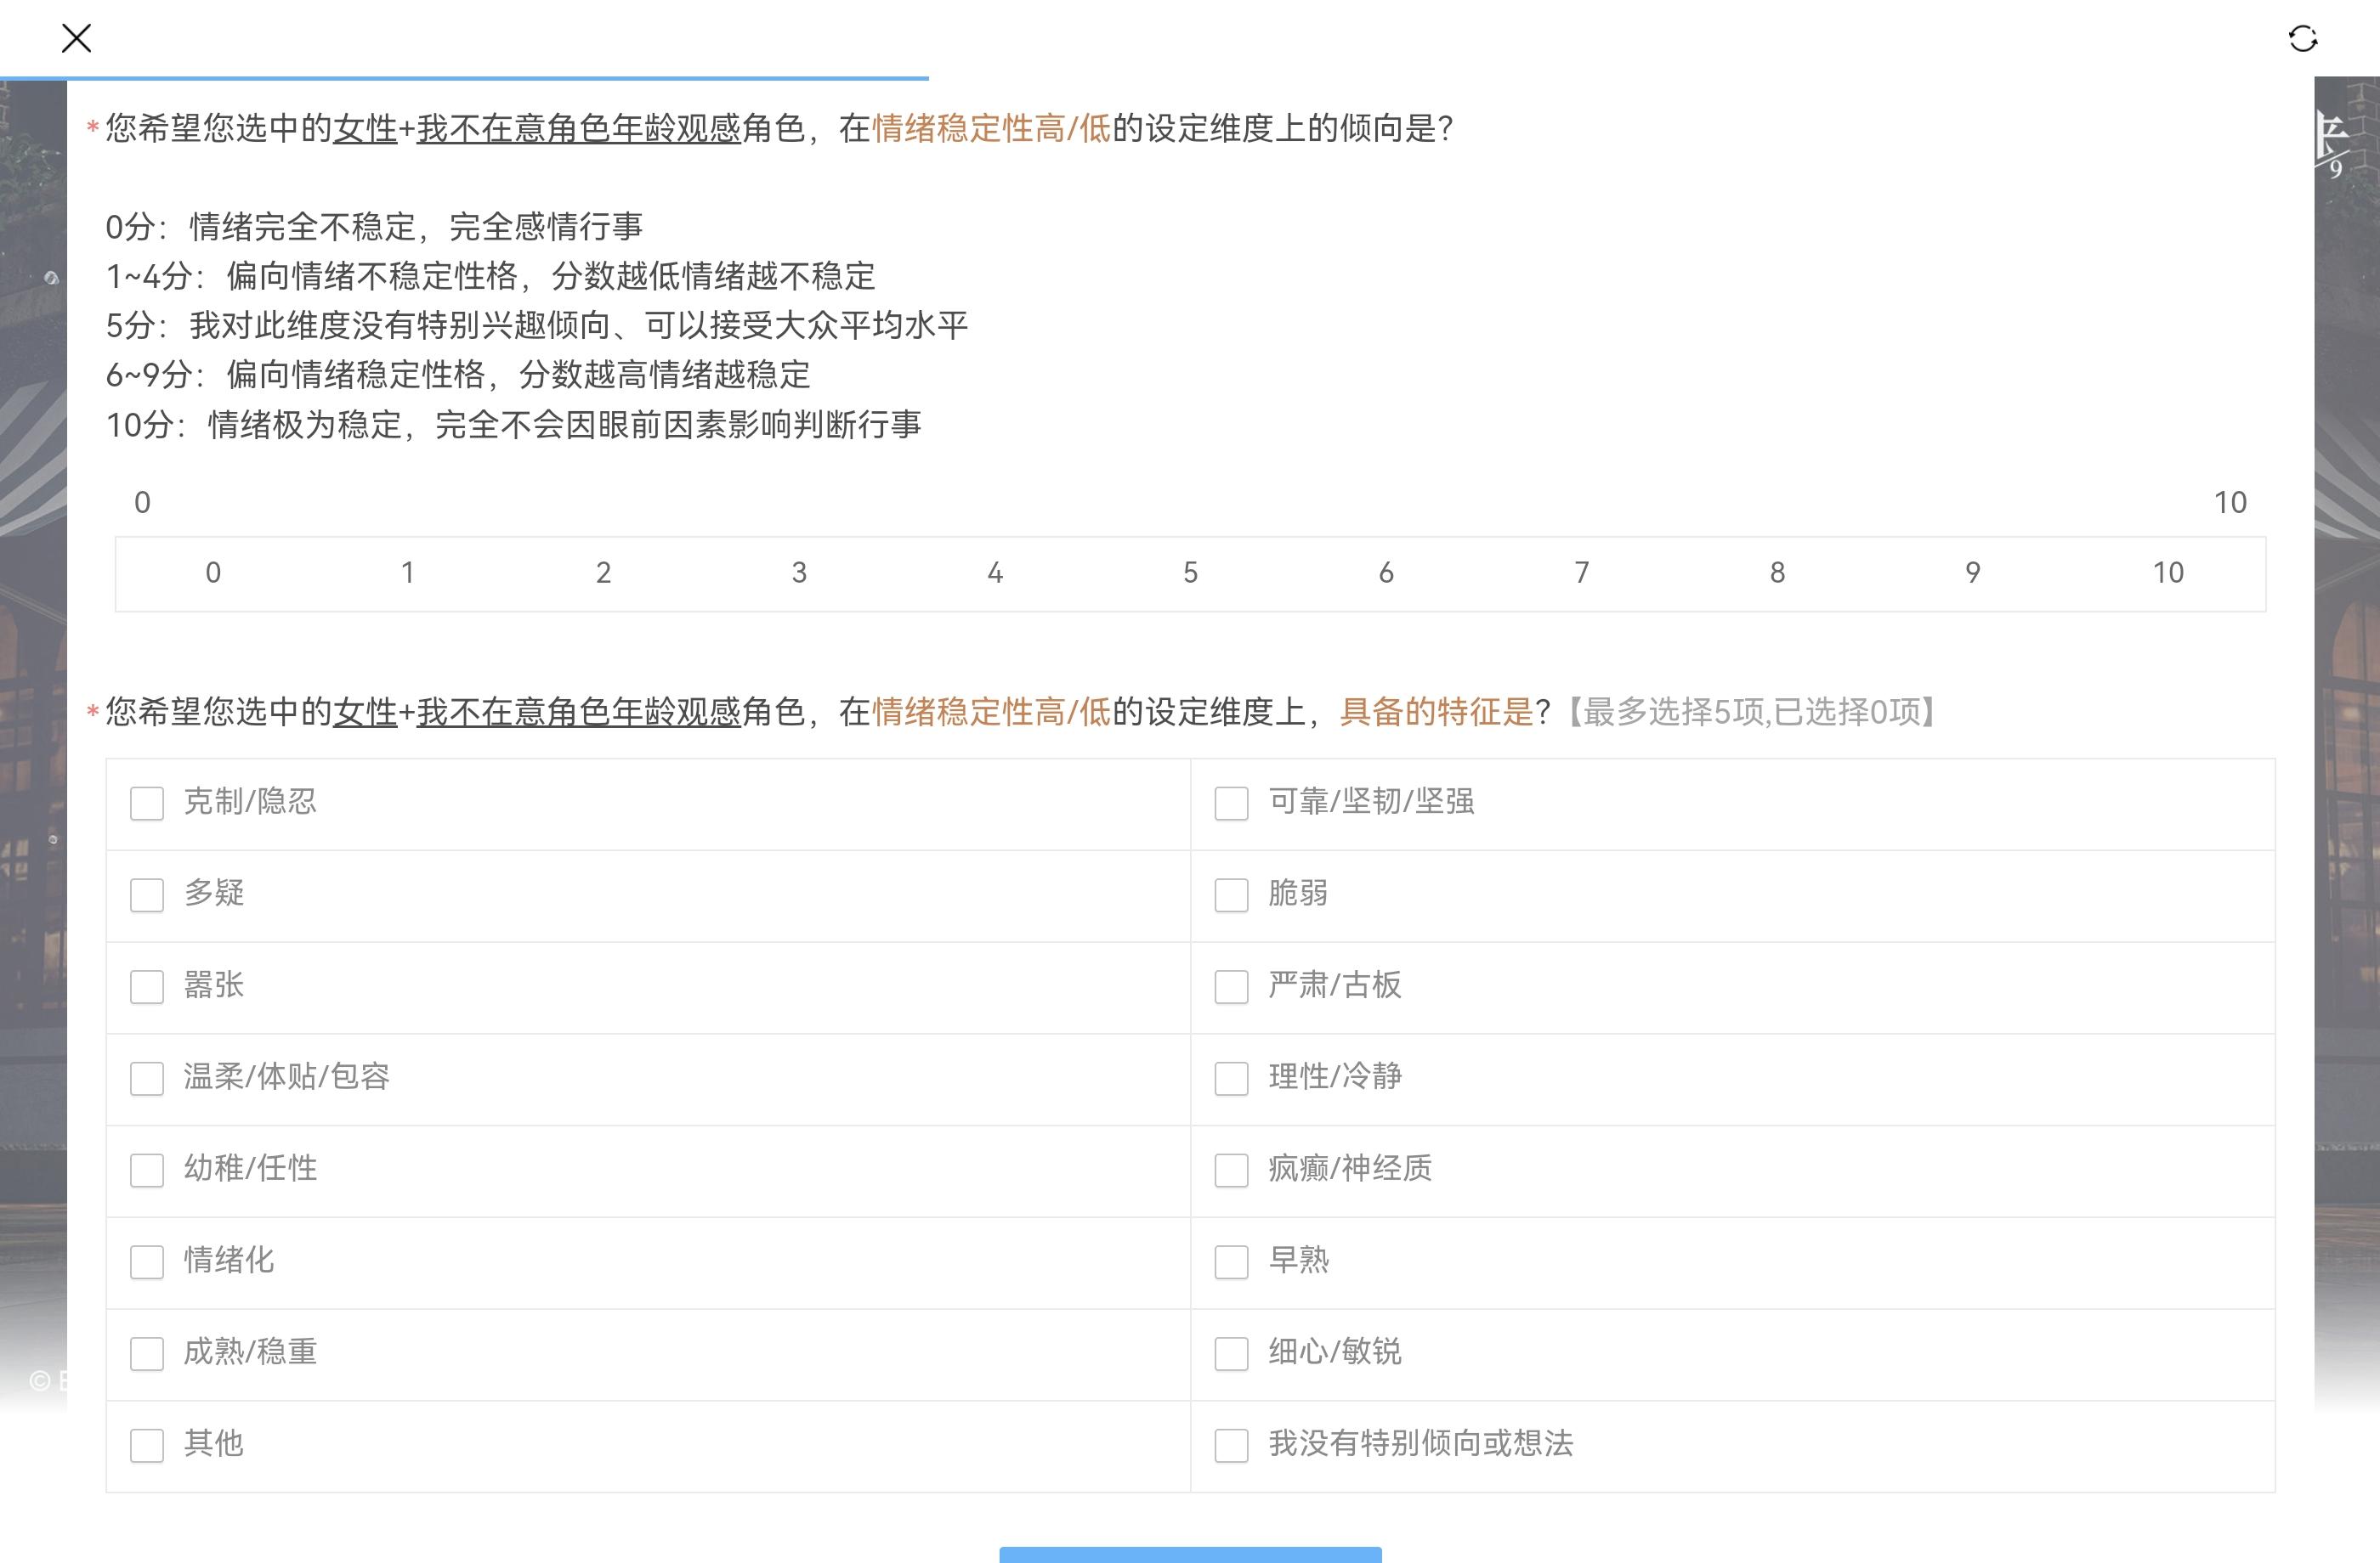Check the 嚣张 option
Image resolution: width=2380 pixels, height=1563 pixels.
pyautogui.click(x=147, y=987)
